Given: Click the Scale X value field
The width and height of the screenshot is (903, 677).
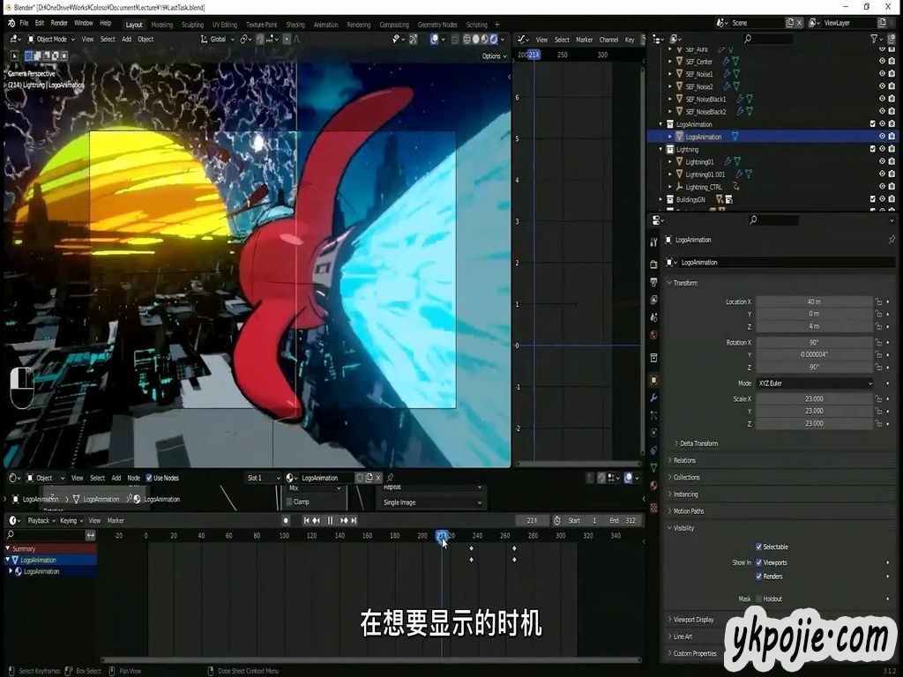Looking at the screenshot, I should 814,398.
